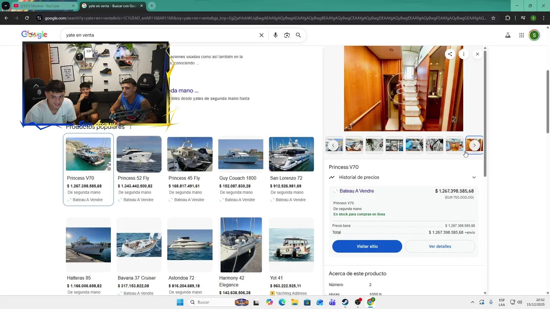The image size is (550, 309).
Task: Open the site information icon in address bar
Action: coord(39,18)
